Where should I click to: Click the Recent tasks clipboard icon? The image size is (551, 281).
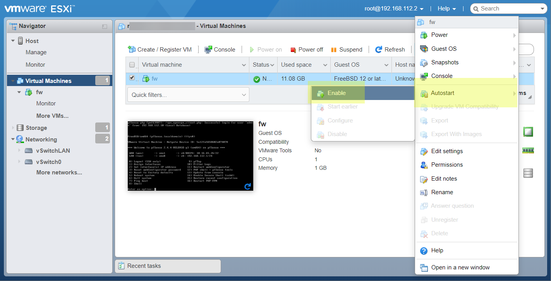[x=121, y=266]
